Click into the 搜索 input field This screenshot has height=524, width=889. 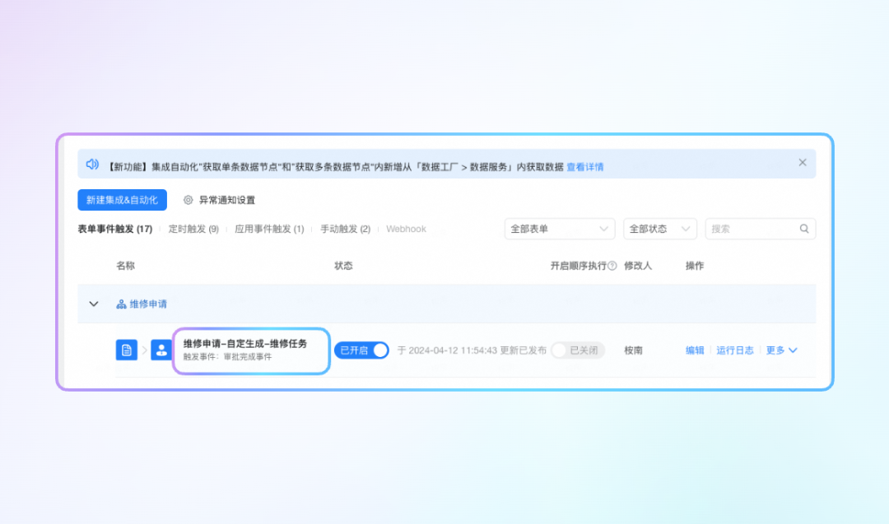pos(749,230)
